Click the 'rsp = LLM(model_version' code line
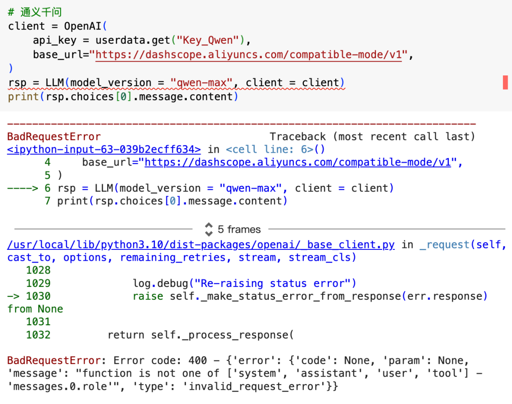The height and width of the screenshot is (404, 512). 176,83
